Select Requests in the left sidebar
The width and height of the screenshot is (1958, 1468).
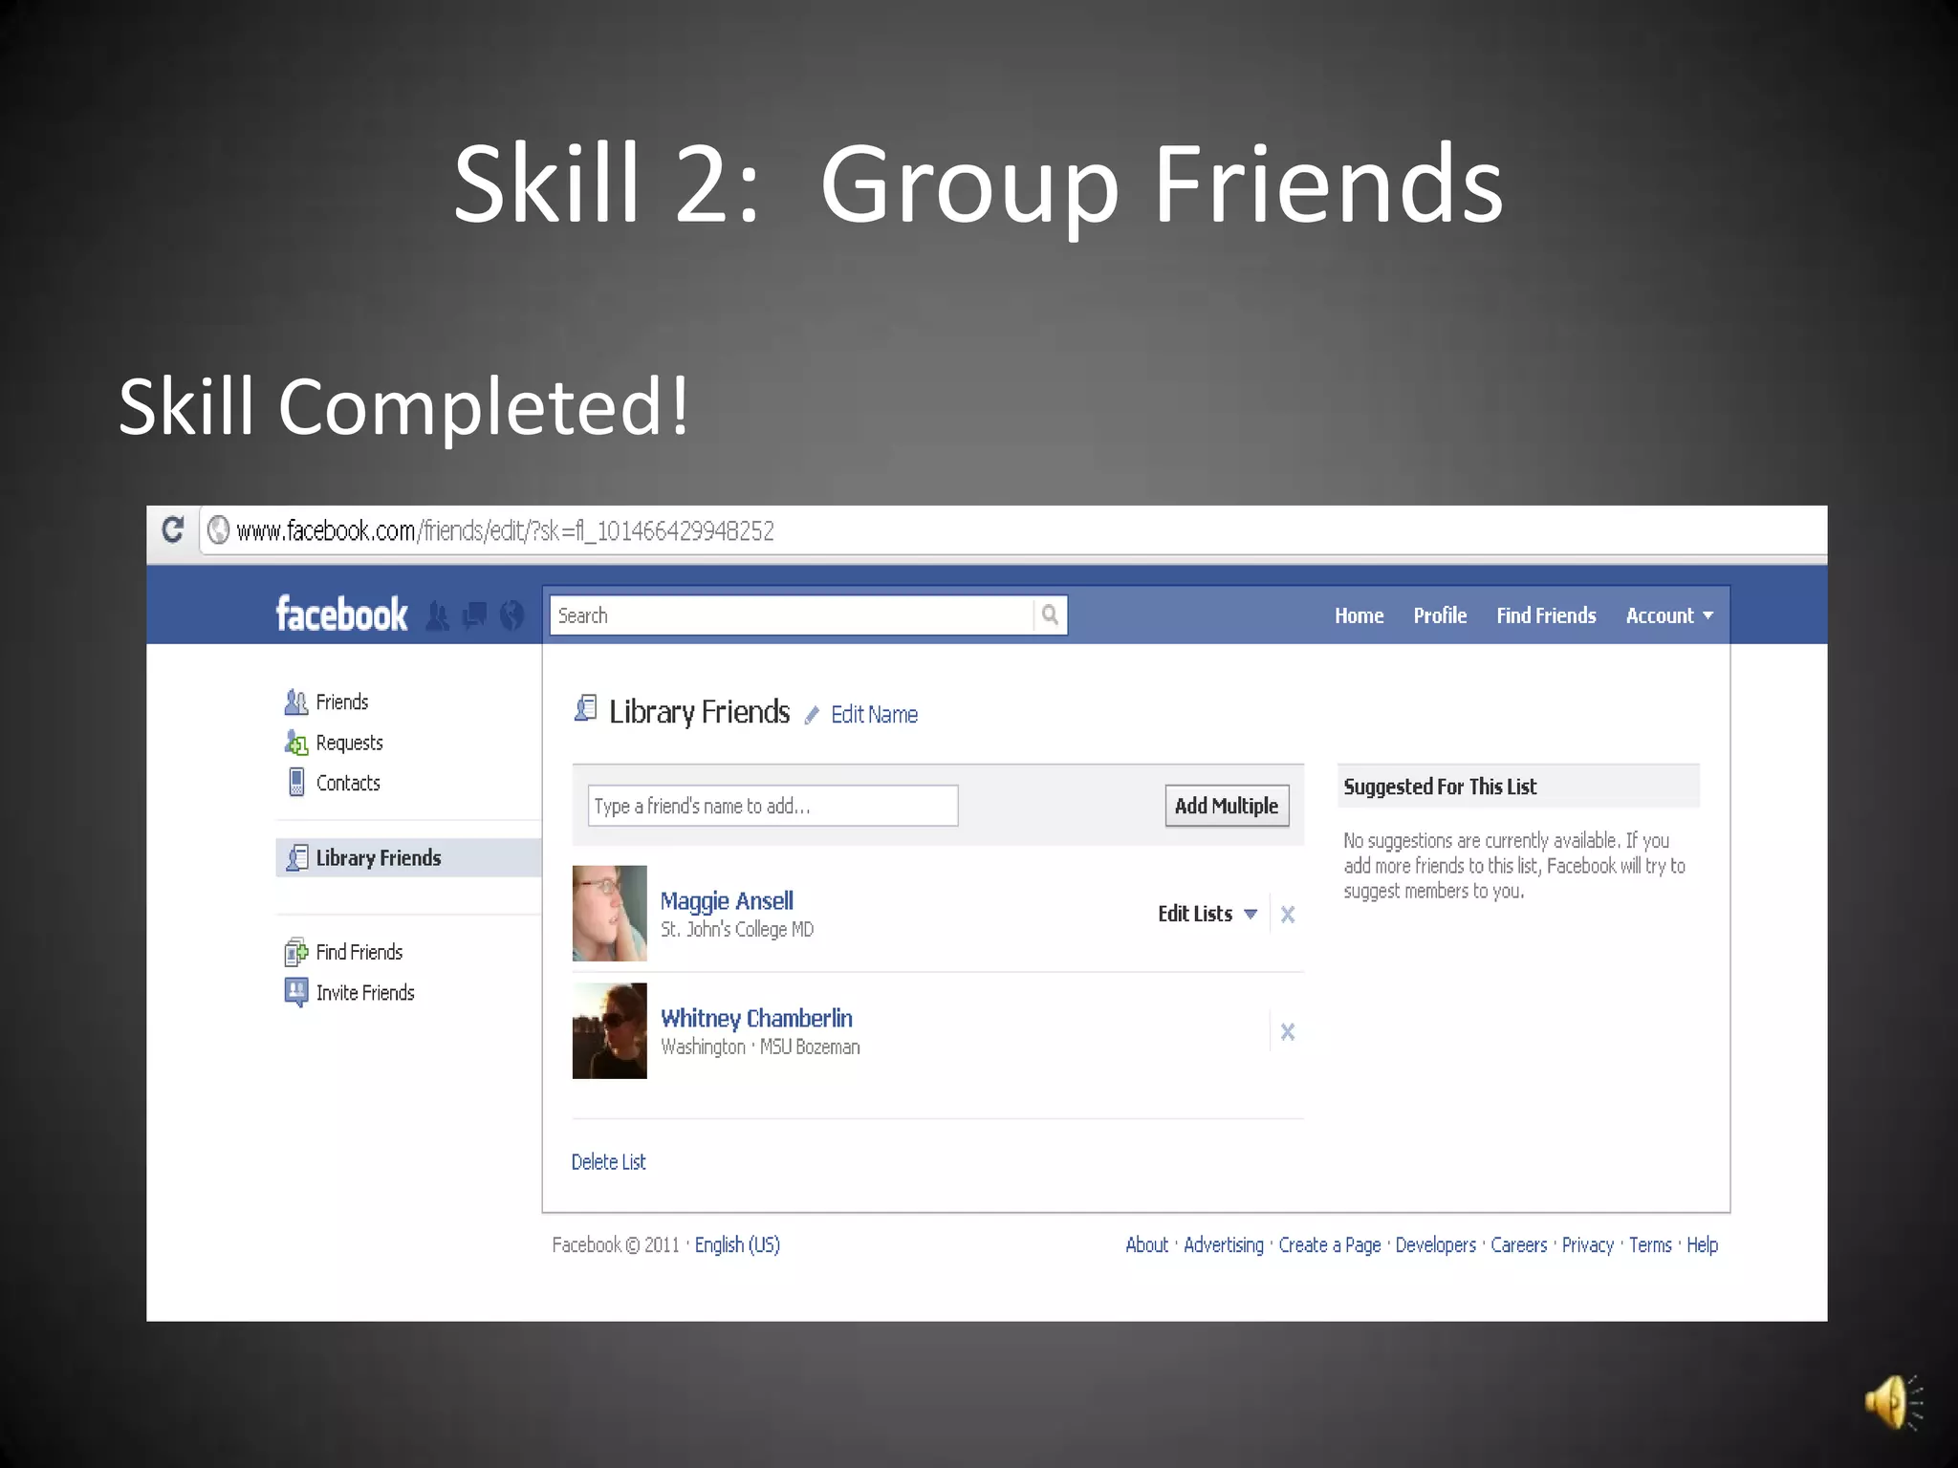tap(349, 743)
